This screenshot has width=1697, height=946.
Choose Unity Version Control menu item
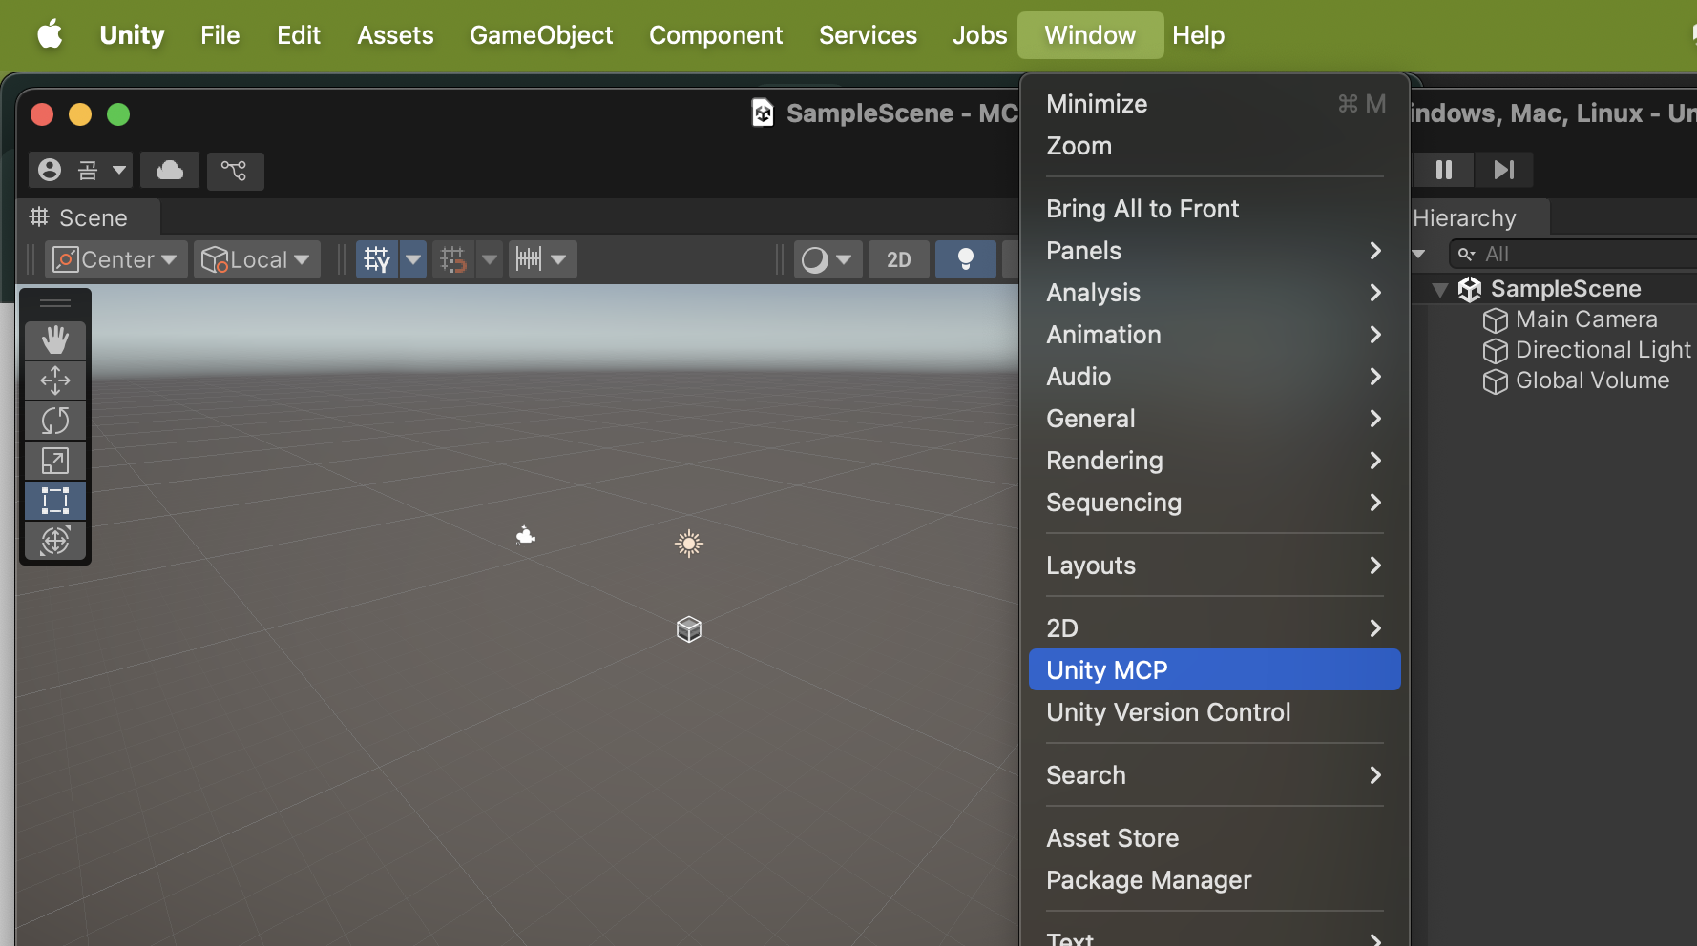pyautogui.click(x=1215, y=712)
